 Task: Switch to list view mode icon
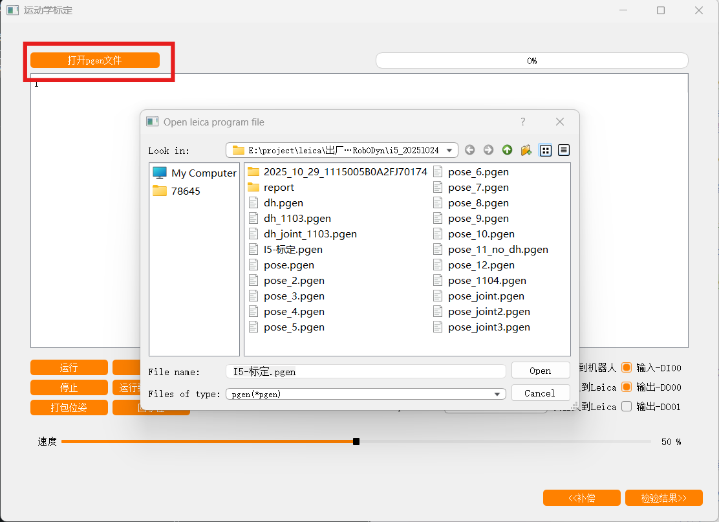pos(545,149)
